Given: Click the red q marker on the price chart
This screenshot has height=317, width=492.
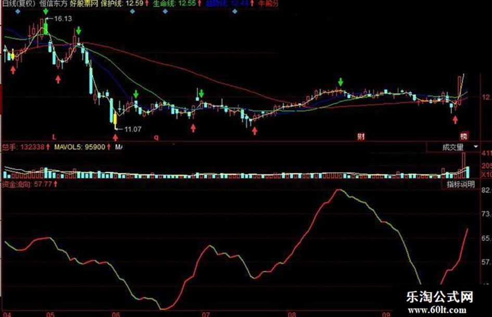Looking at the screenshot, I should click(156, 137).
